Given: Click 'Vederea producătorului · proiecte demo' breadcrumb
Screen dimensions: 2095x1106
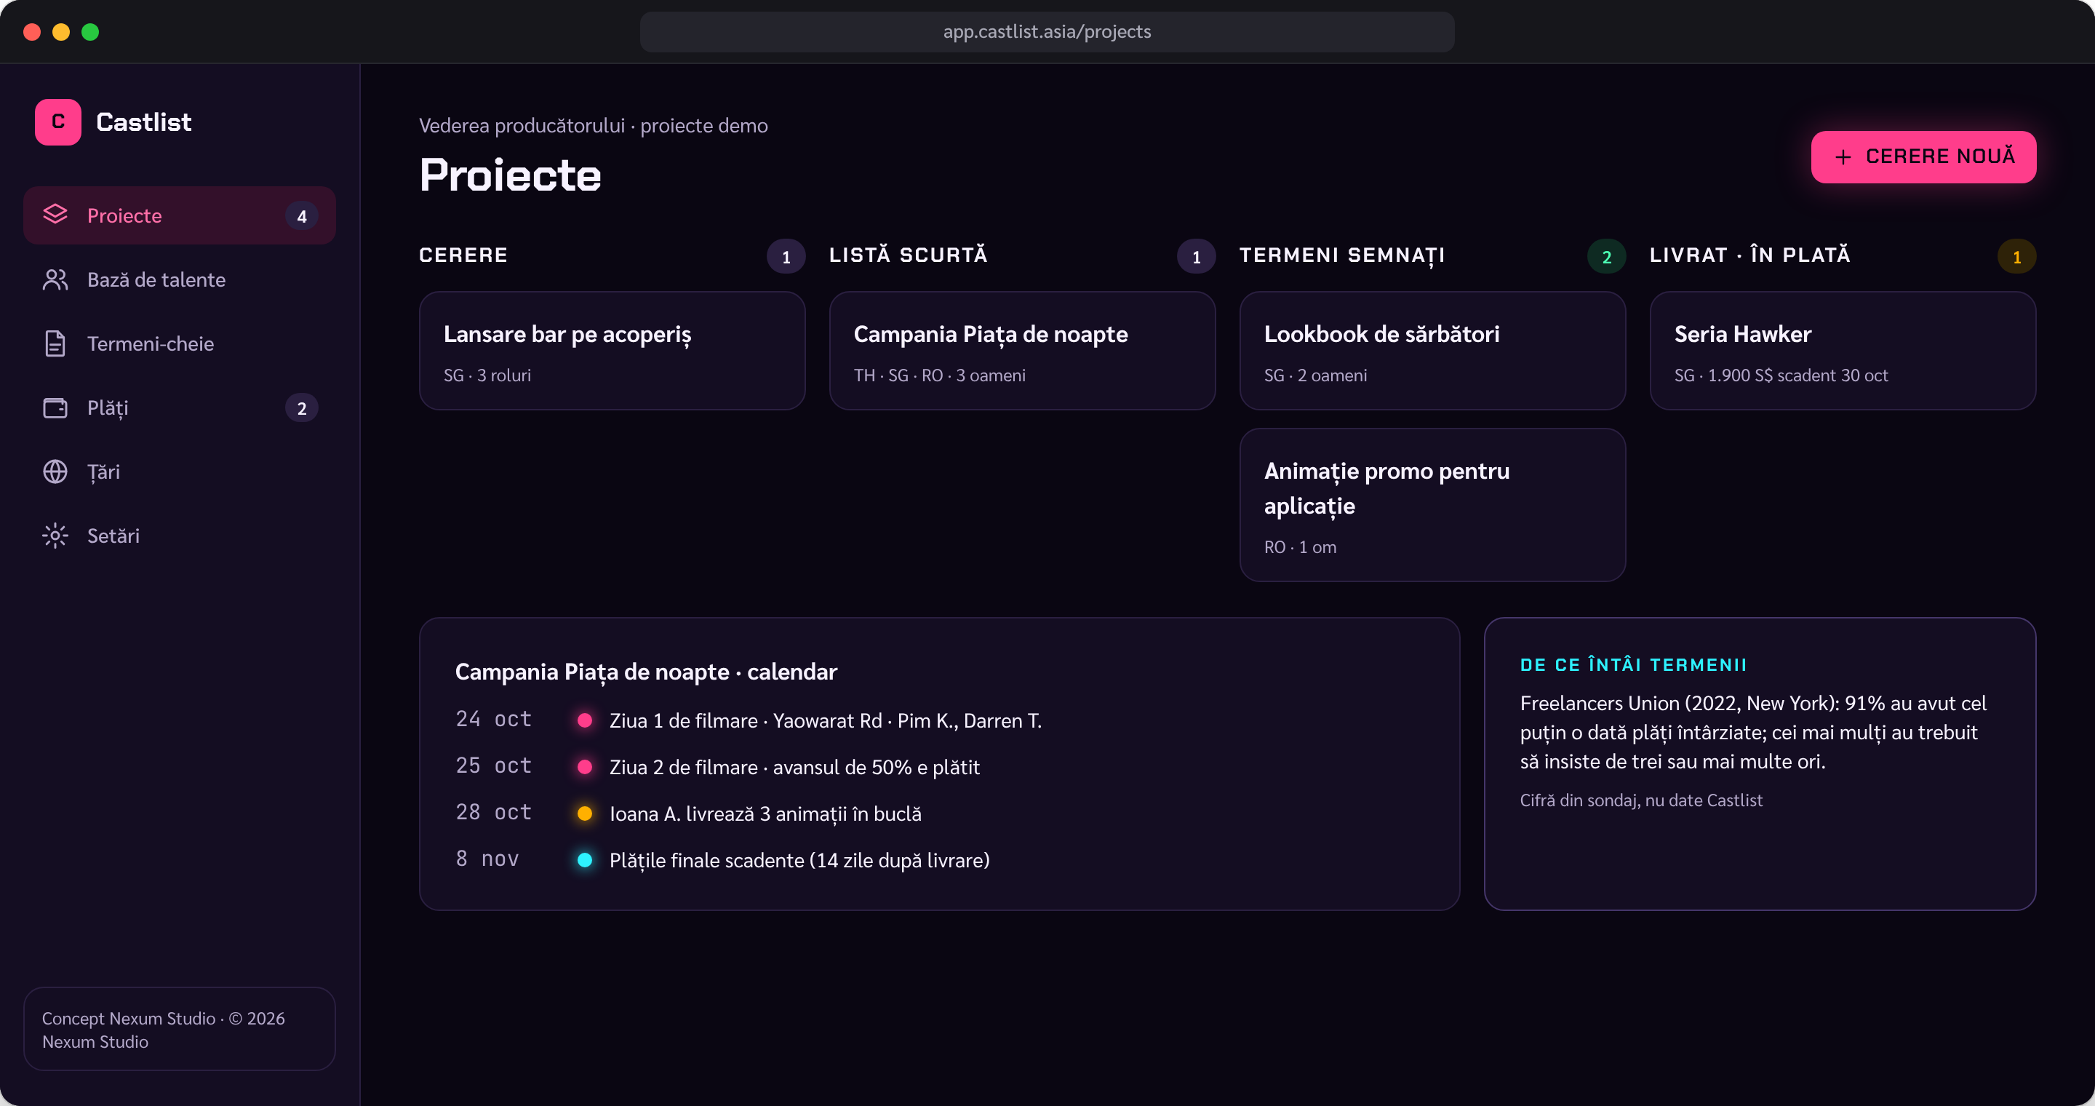Looking at the screenshot, I should [x=593, y=125].
